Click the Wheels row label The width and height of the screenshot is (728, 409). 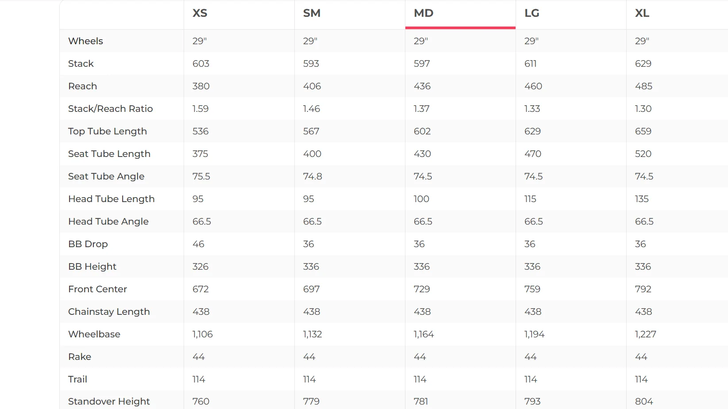85,41
